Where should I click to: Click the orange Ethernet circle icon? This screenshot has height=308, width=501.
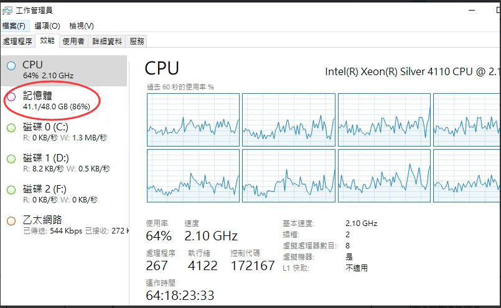[x=11, y=221]
